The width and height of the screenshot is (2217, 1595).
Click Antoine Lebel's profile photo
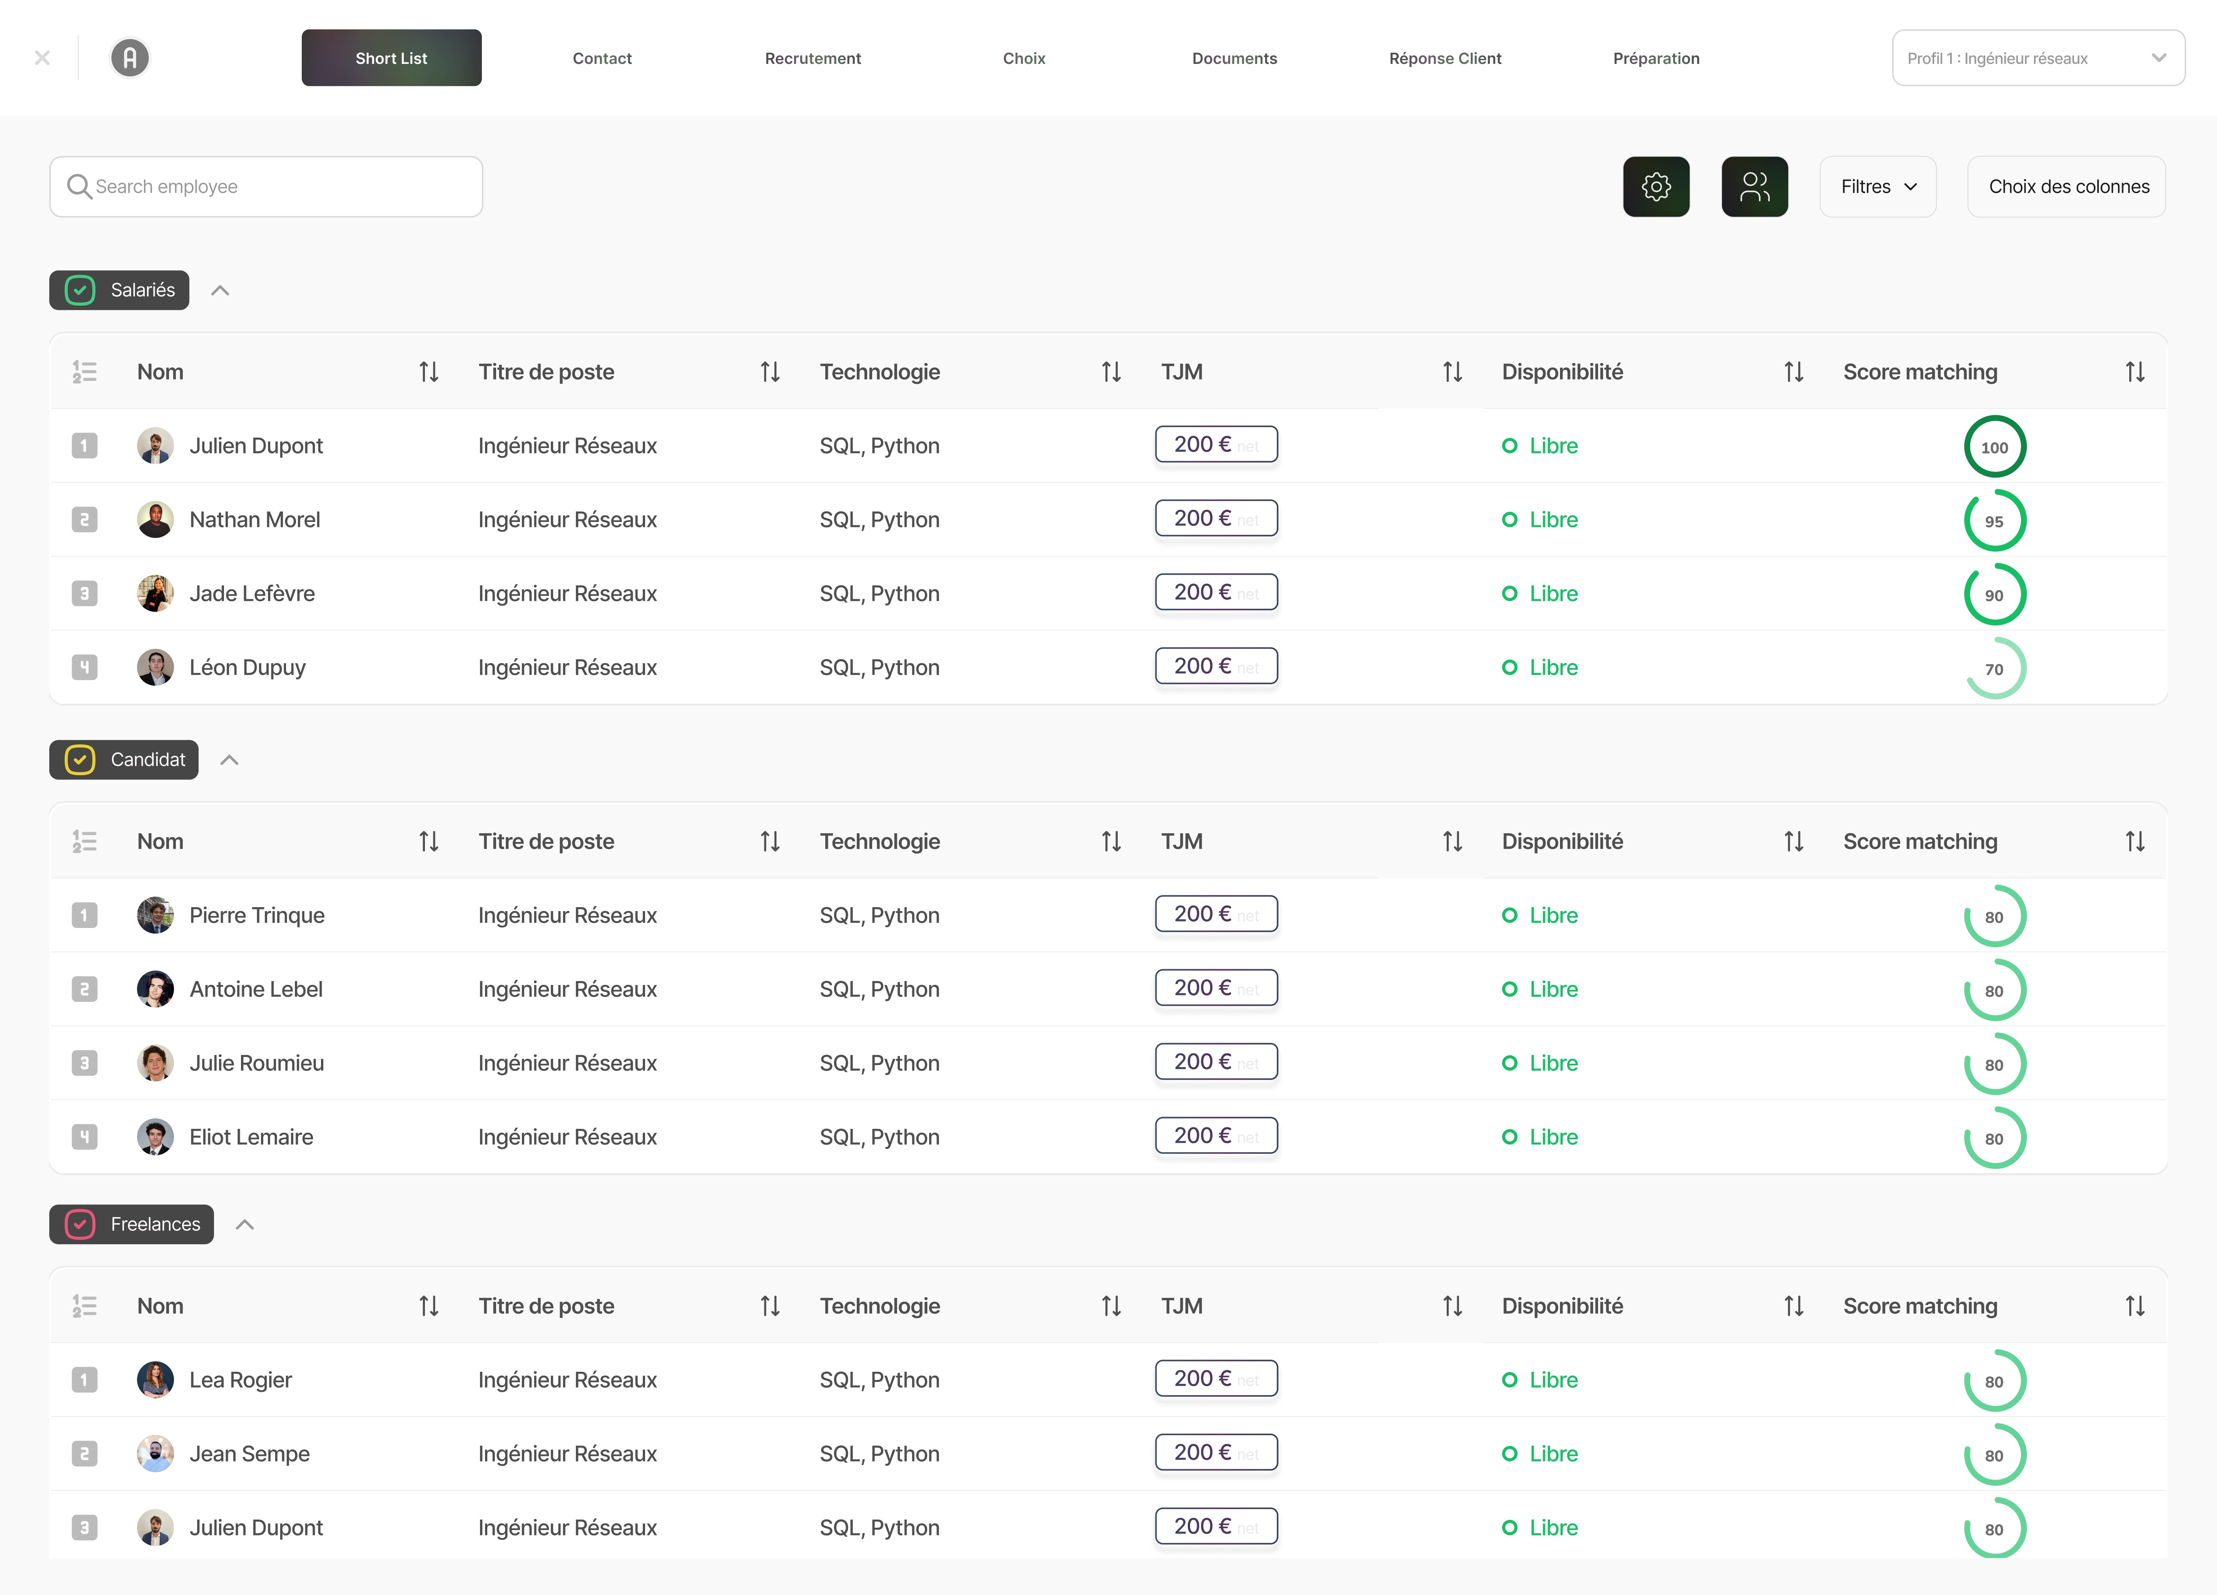pyautogui.click(x=155, y=989)
